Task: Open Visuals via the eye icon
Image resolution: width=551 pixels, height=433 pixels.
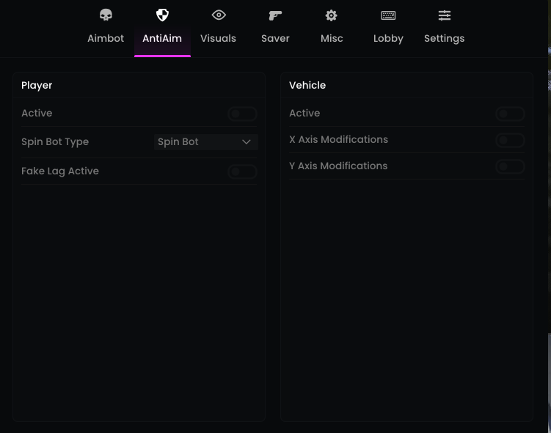Action: [x=219, y=15]
